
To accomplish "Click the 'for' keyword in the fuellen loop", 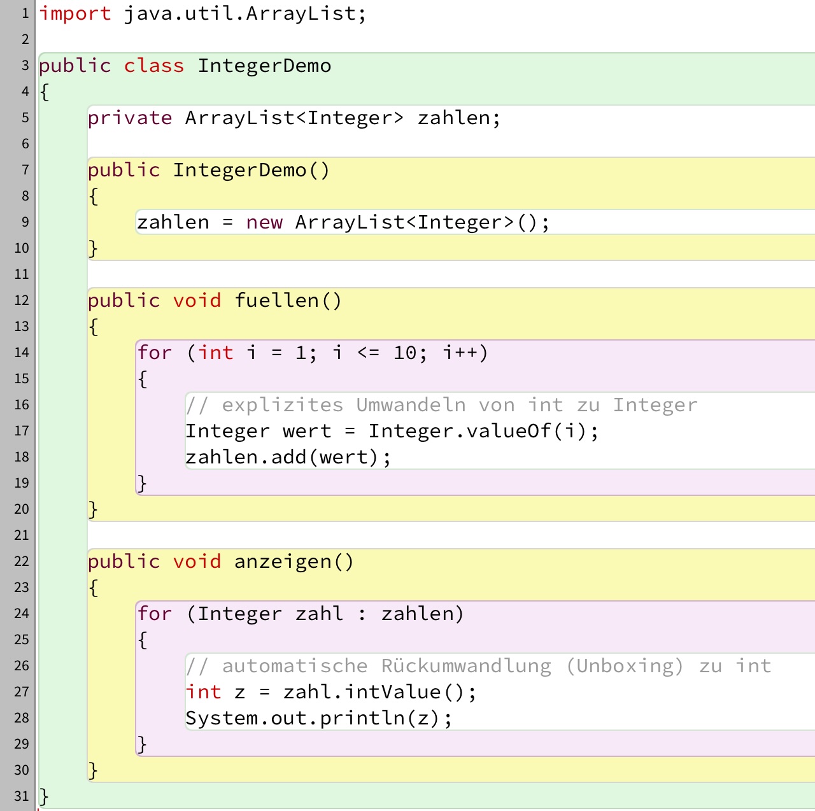I will click(155, 353).
